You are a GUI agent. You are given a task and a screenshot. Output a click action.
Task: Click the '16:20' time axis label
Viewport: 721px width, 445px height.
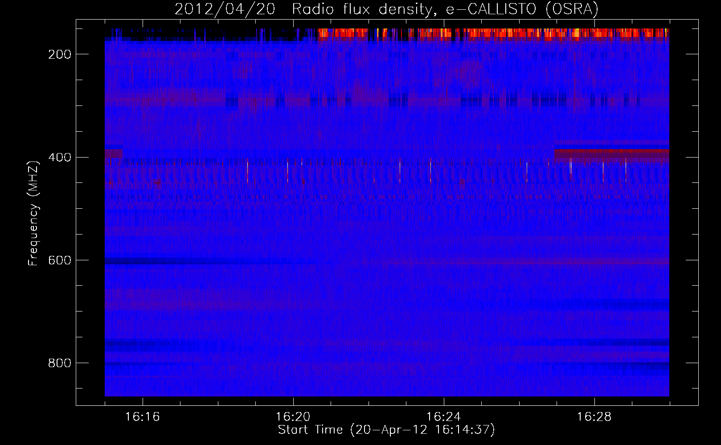(x=293, y=417)
